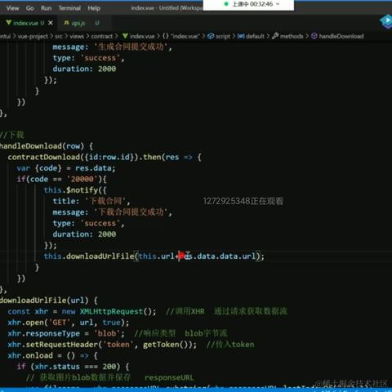Click 'if (xhr.status === 200) {' line
The image size is (392, 392).
coord(73,367)
